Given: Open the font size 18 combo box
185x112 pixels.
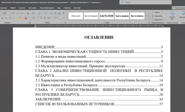Looking at the screenshot, I should [x=8, y=13].
